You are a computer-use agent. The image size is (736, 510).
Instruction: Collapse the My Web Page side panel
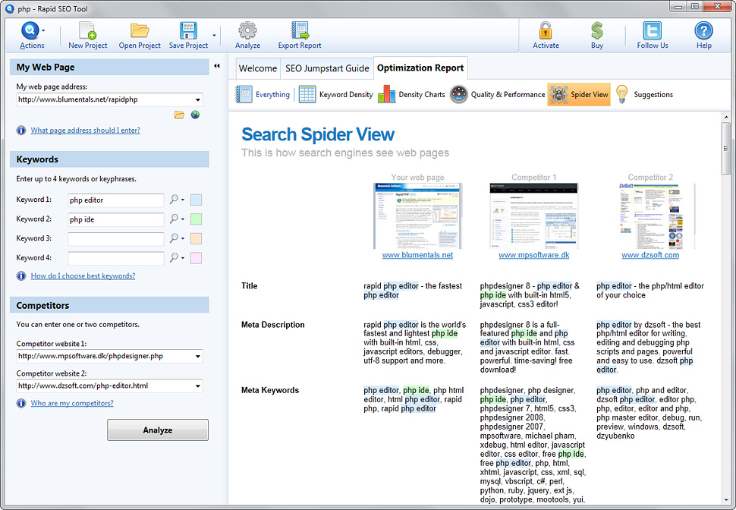pyautogui.click(x=217, y=66)
